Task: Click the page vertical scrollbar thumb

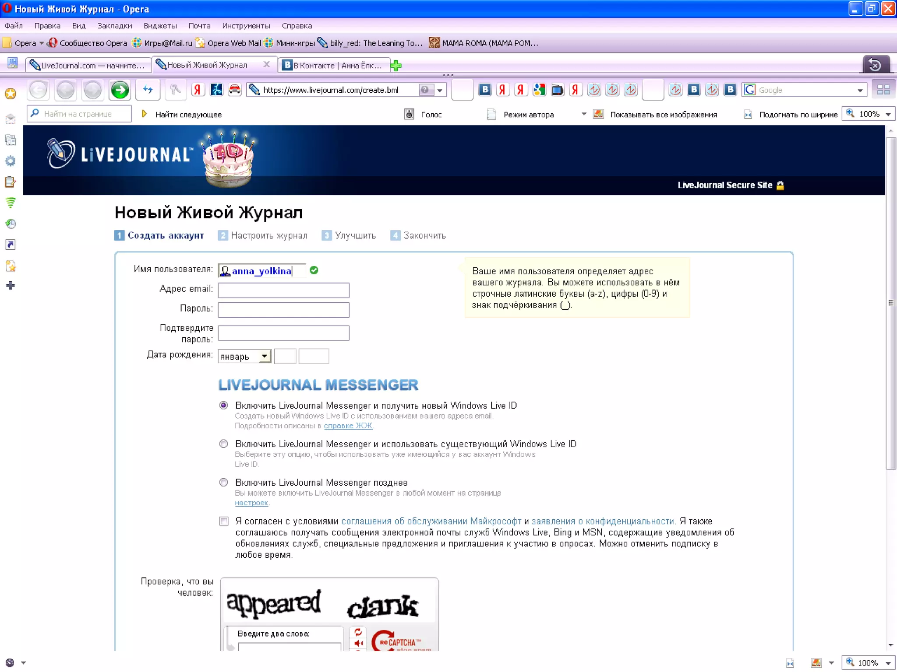Action: [890, 303]
